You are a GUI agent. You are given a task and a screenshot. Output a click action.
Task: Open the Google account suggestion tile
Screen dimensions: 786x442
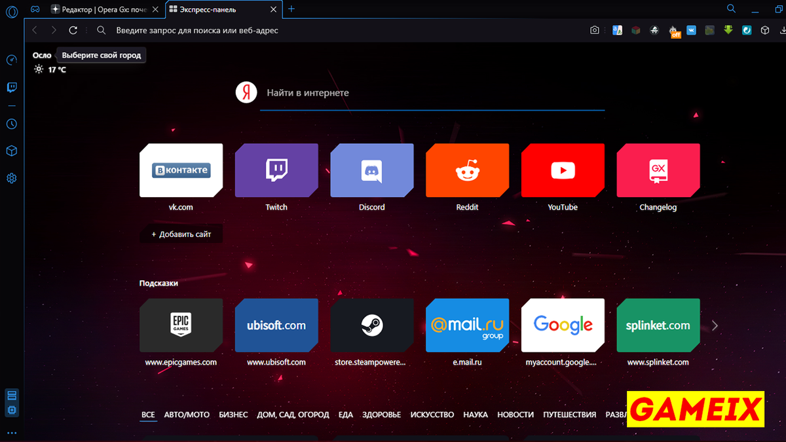[563, 325]
